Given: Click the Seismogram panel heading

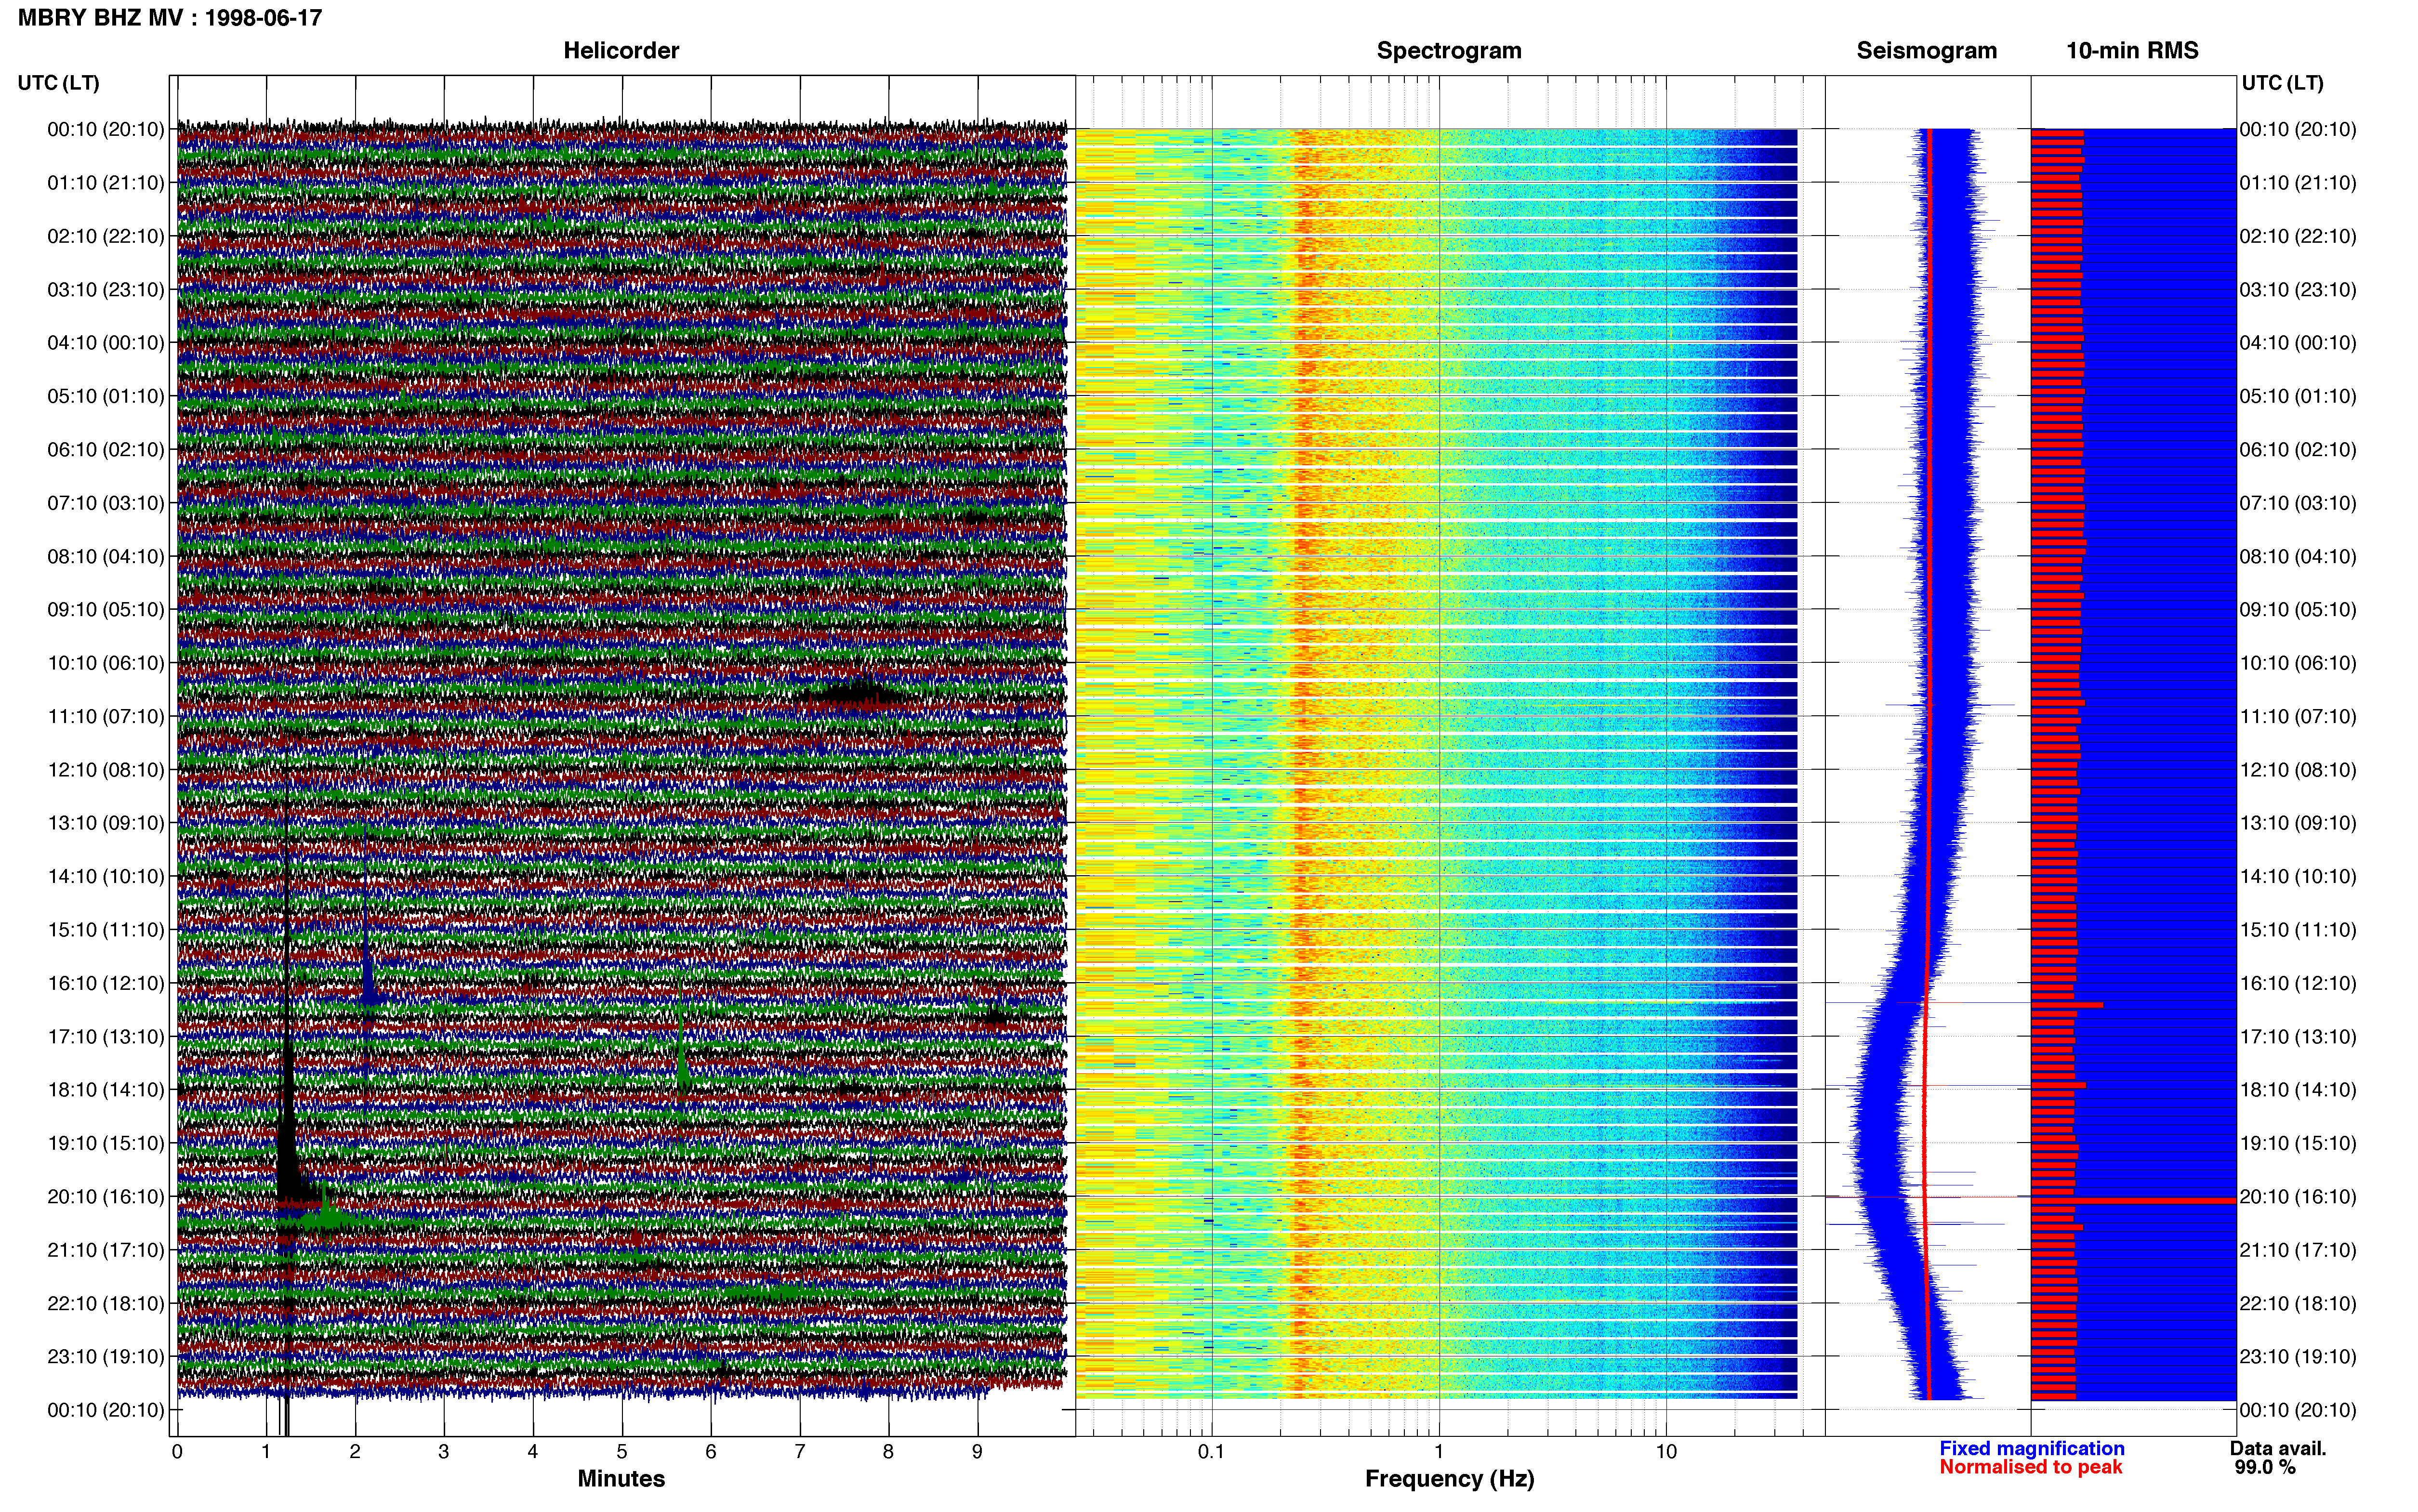Looking at the screenshot, I should point(1927,50).
